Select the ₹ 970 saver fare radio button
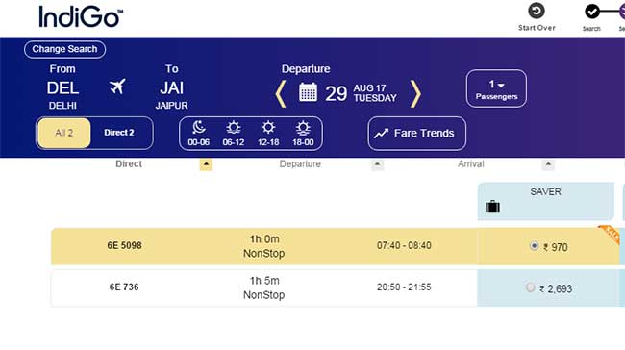This screenshot has height=350, width=625. coord(534,246)
